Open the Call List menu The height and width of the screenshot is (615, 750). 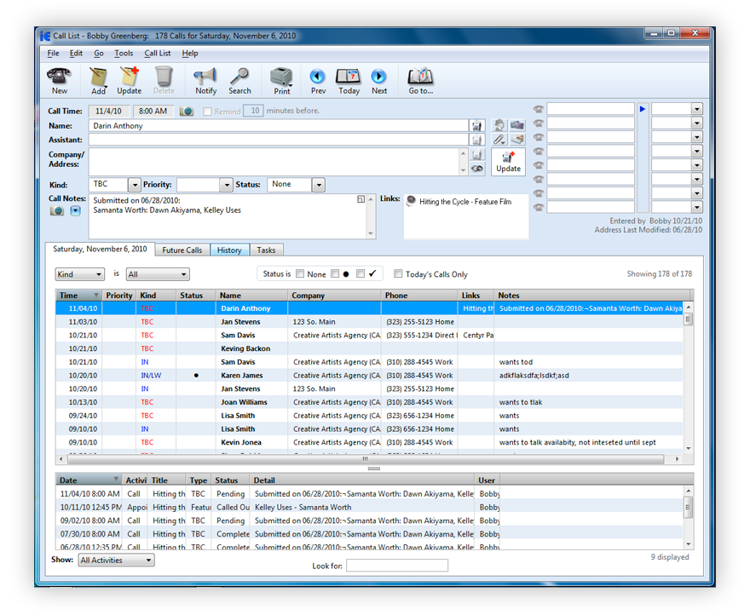(158, 53)
